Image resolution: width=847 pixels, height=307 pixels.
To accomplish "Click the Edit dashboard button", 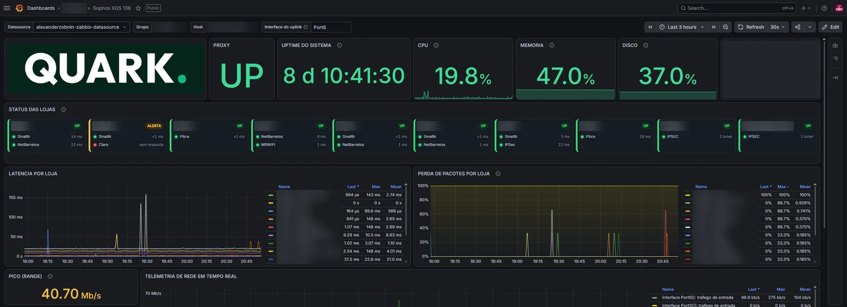I will tap(831, 27).
